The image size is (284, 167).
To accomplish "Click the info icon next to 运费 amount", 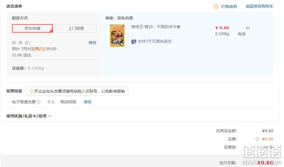I will pos(257,139).
